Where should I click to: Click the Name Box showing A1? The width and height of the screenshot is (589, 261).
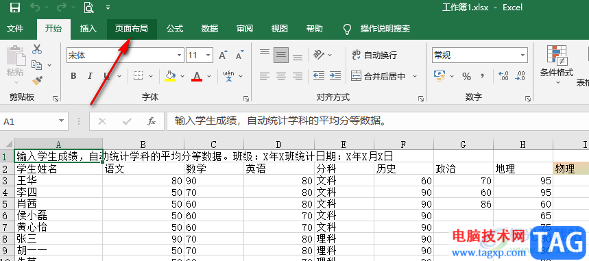click(x=34, y=122)
